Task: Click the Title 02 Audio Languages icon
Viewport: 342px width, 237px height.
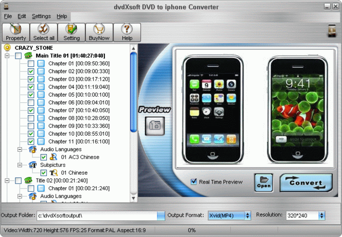Action: [33, 196]
